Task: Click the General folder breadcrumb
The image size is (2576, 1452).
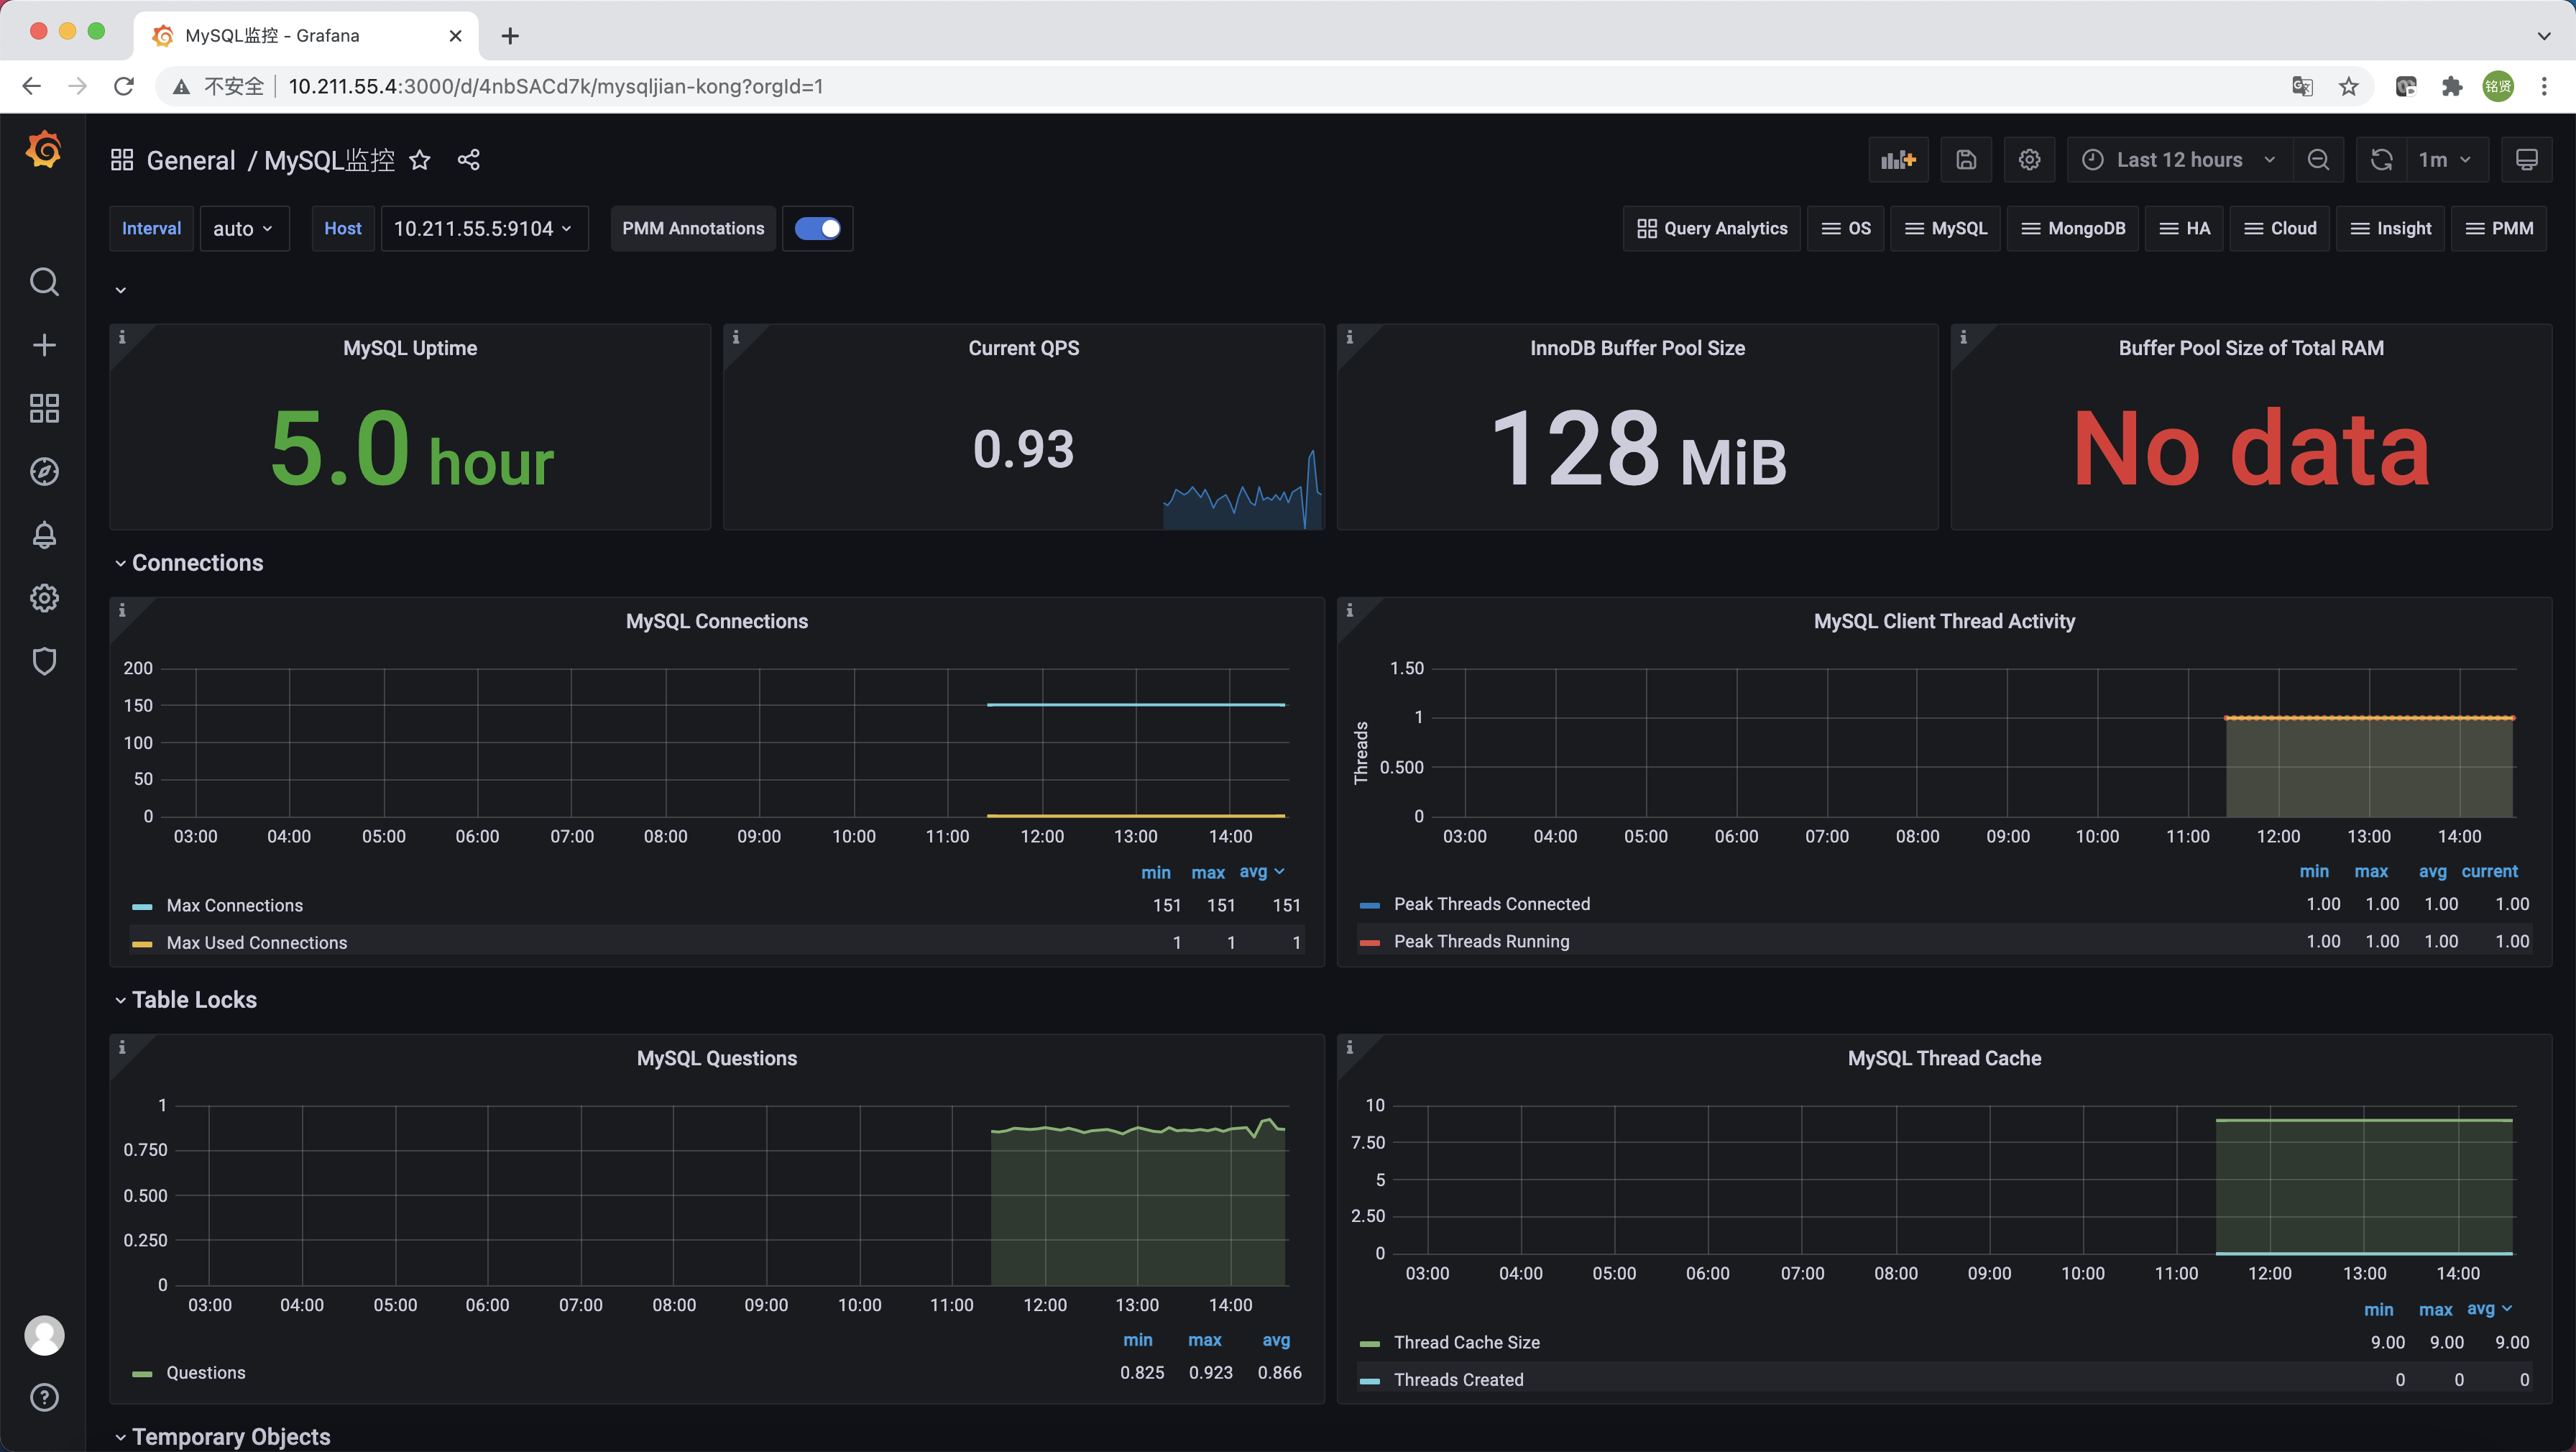Action: [x=190, y=160]
